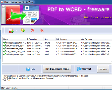Click checkmark icon next to Listoffreeware_page...
Image resolution: width=112 pixels, height=90 pixels.
[4, 48]
